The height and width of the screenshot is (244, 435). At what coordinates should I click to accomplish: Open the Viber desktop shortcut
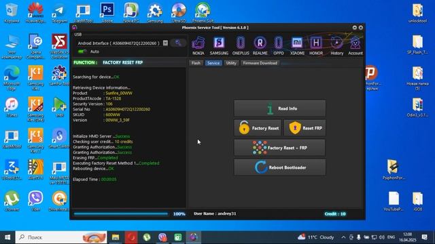[x=35, y=201]
